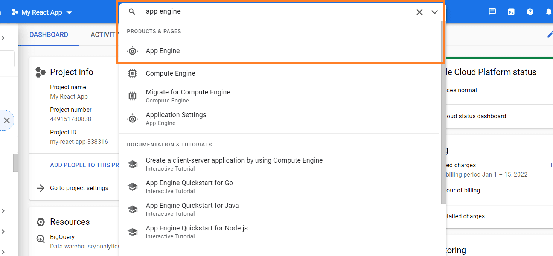Image resolution: width=553 pixels, height=256 pixels.
Task: Click the BigQuery magnifier icon
Action: pyautogui.click(x=40, y=239)
